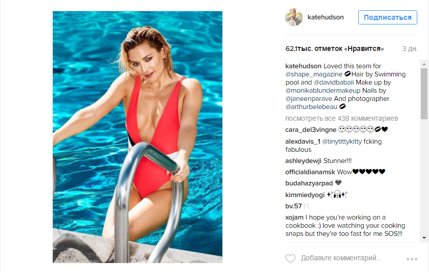Open the three-dots more options menu
Viewport: 429px width, 272px height.
[412, 259]
